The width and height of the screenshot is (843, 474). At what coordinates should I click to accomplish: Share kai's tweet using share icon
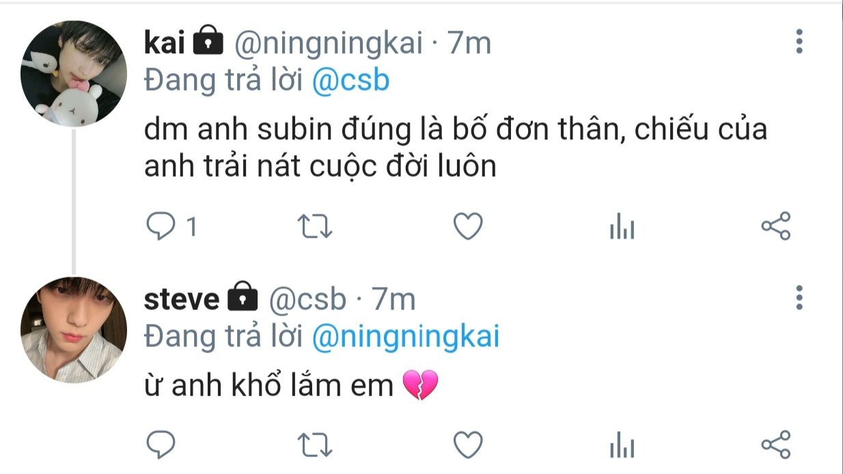pyautogui.click(x=776, y=226)
